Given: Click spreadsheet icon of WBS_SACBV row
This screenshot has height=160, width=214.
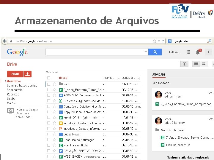Looking at the screenshot, I should tap(61, 156).
